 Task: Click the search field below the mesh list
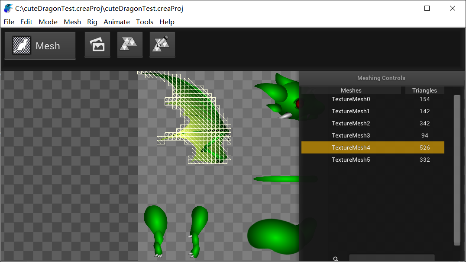[385, 259]
